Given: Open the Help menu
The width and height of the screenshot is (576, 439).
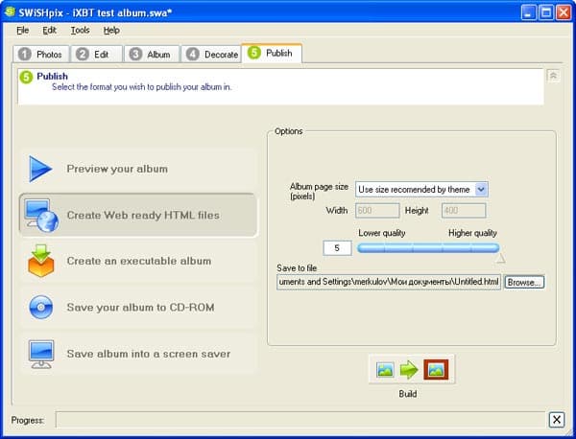Looking at the screenshot, I should pos(111,30).
